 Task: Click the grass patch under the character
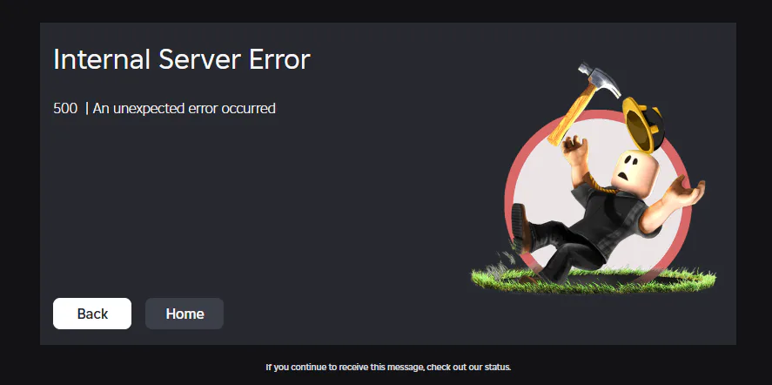594,280
